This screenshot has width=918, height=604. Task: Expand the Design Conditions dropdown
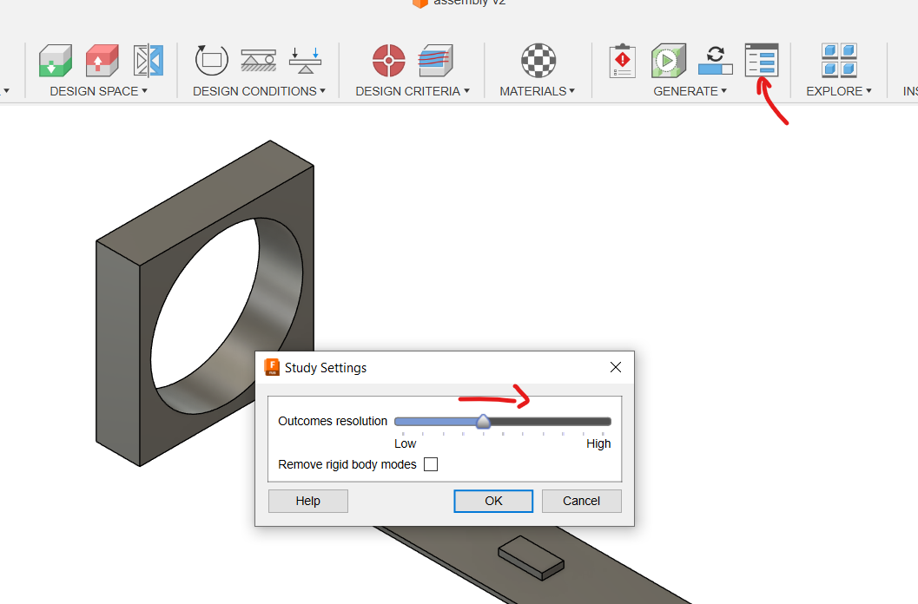click(258, 90)
